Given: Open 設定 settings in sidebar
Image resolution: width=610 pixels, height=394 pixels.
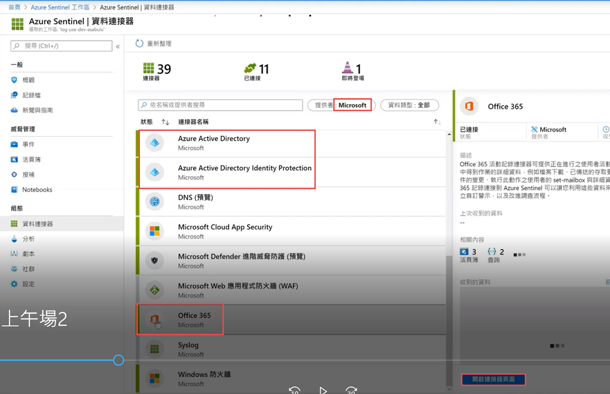Looking at the screenshot, I should (x=29, y=284).
